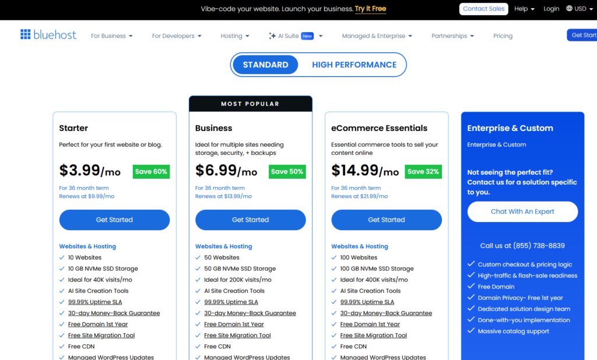597x360 pixels.
Task: Click 'Renews at $9.99/mo' text
Action: point(86,196)
